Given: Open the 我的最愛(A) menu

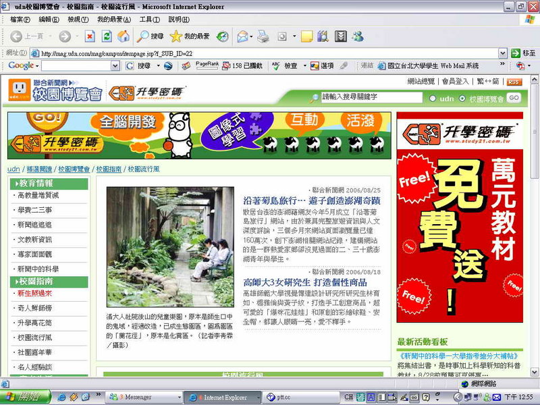Looking at the screenshot, I should point(114,20).
